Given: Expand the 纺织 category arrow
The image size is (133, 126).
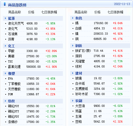Looking at the screenshot, I should (x=6, y=101).
